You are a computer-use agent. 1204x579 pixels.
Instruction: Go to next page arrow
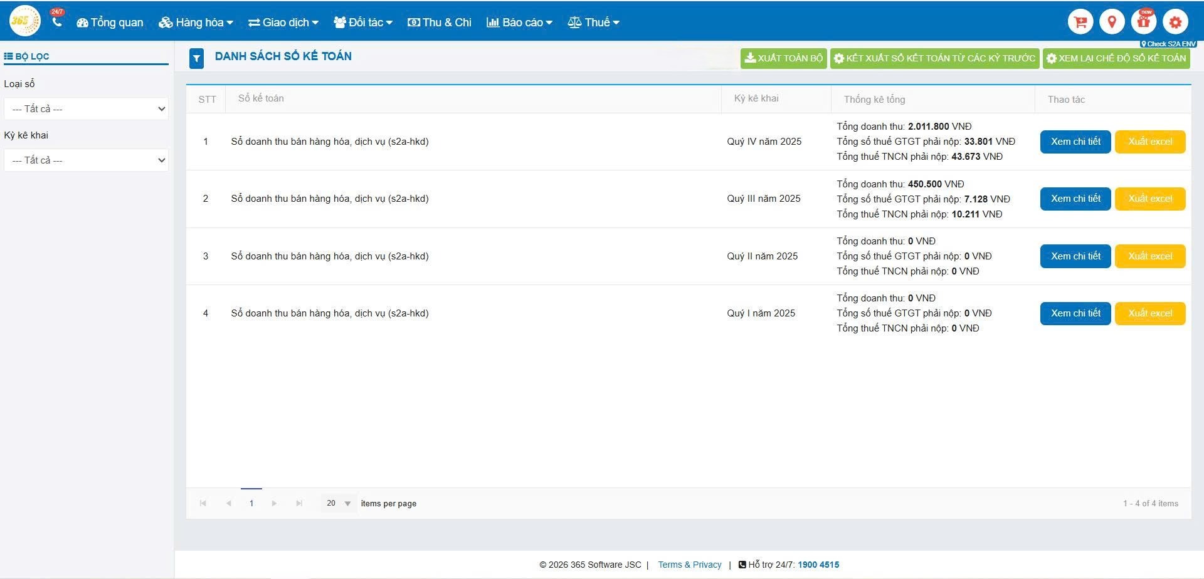point(274,503)
